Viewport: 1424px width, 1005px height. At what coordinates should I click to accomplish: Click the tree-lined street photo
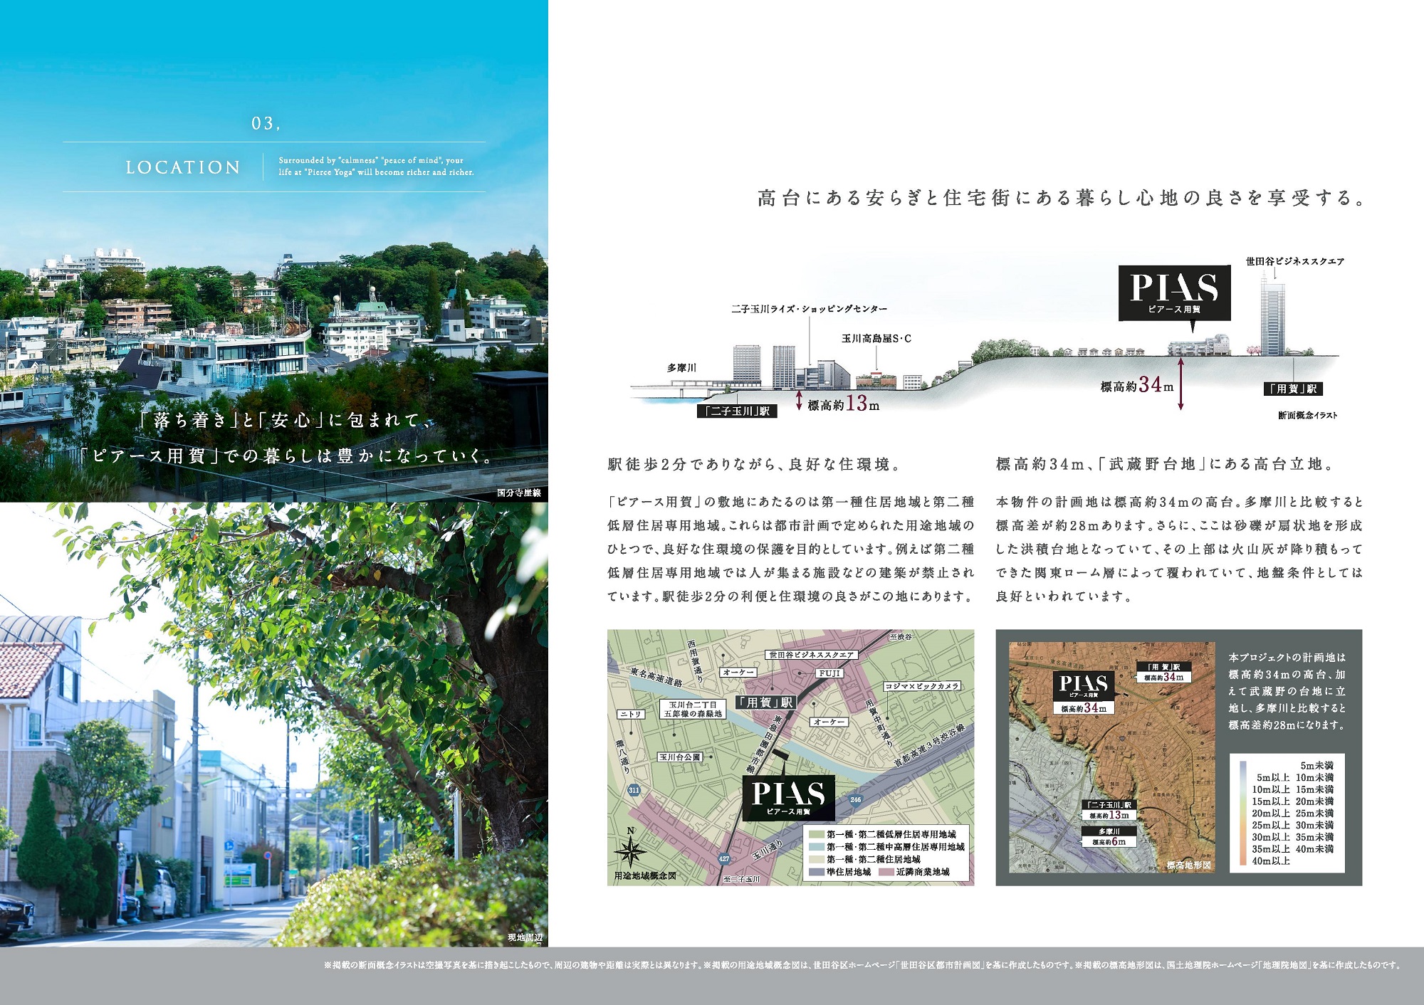point(274,725)
